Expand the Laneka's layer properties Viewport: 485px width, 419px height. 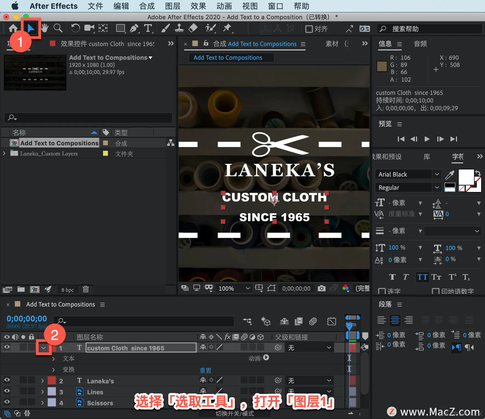(x=42, y=381)
